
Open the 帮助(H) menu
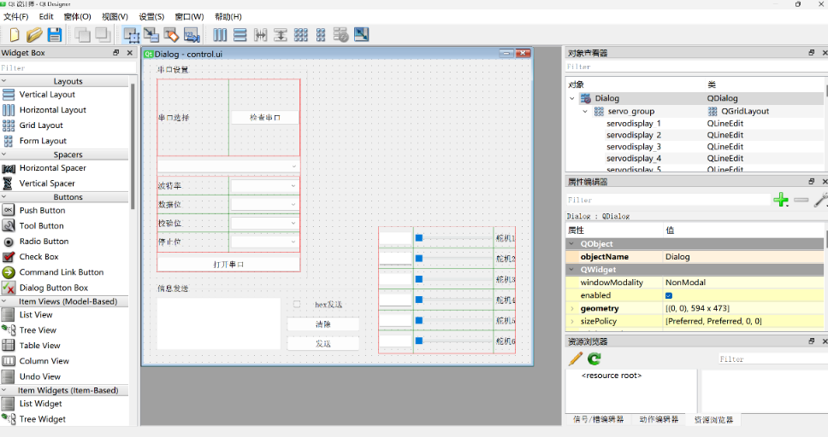tap(228, 17)
